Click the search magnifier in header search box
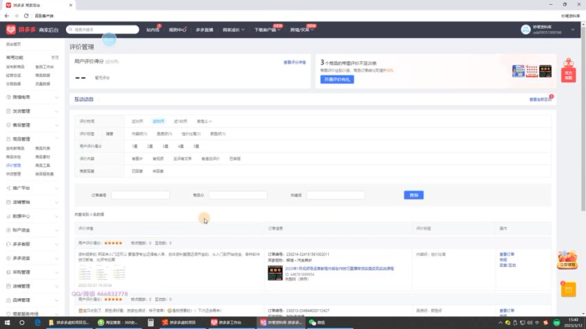The height and width of the screenshot is (329, 586). coord(70,30)
